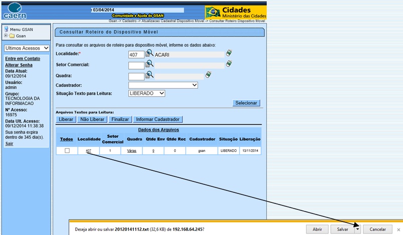Image resolution: width=403 pixels, height=235 pixels.
Task: Open the Quadra search magnifier icon
Action: point(149,75)
